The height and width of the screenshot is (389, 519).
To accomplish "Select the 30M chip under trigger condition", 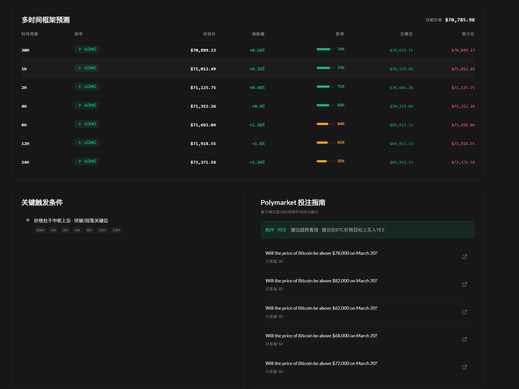I will [40, 230].
